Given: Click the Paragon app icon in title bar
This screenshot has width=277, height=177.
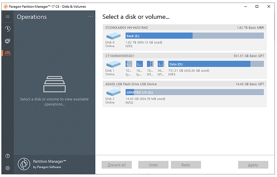Looking at the screenshot, I should (6, 6).
